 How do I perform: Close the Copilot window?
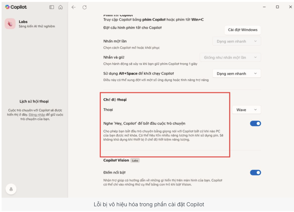click(290, 7)
